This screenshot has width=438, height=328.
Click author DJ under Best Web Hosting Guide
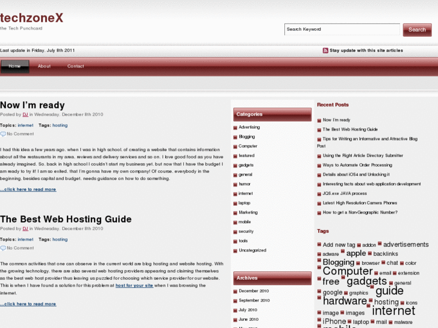25,229
